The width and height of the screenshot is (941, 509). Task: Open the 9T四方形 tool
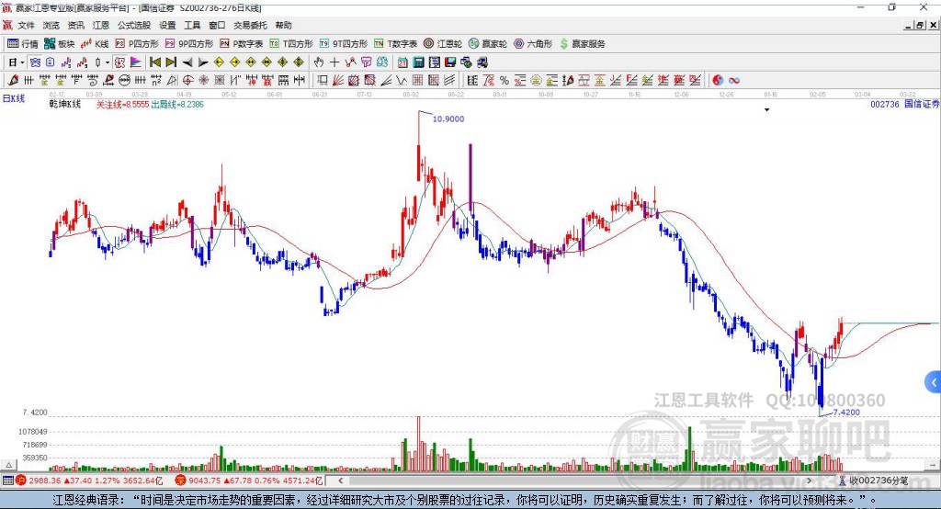coord(344,44)
